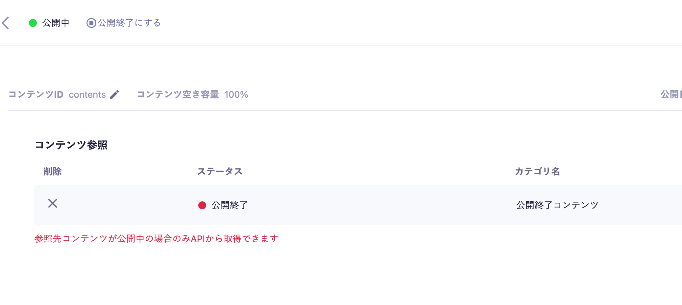Viewport: 682px width, 305px height.
Task: Click the 公開中 status label
Action: point(56,23)
